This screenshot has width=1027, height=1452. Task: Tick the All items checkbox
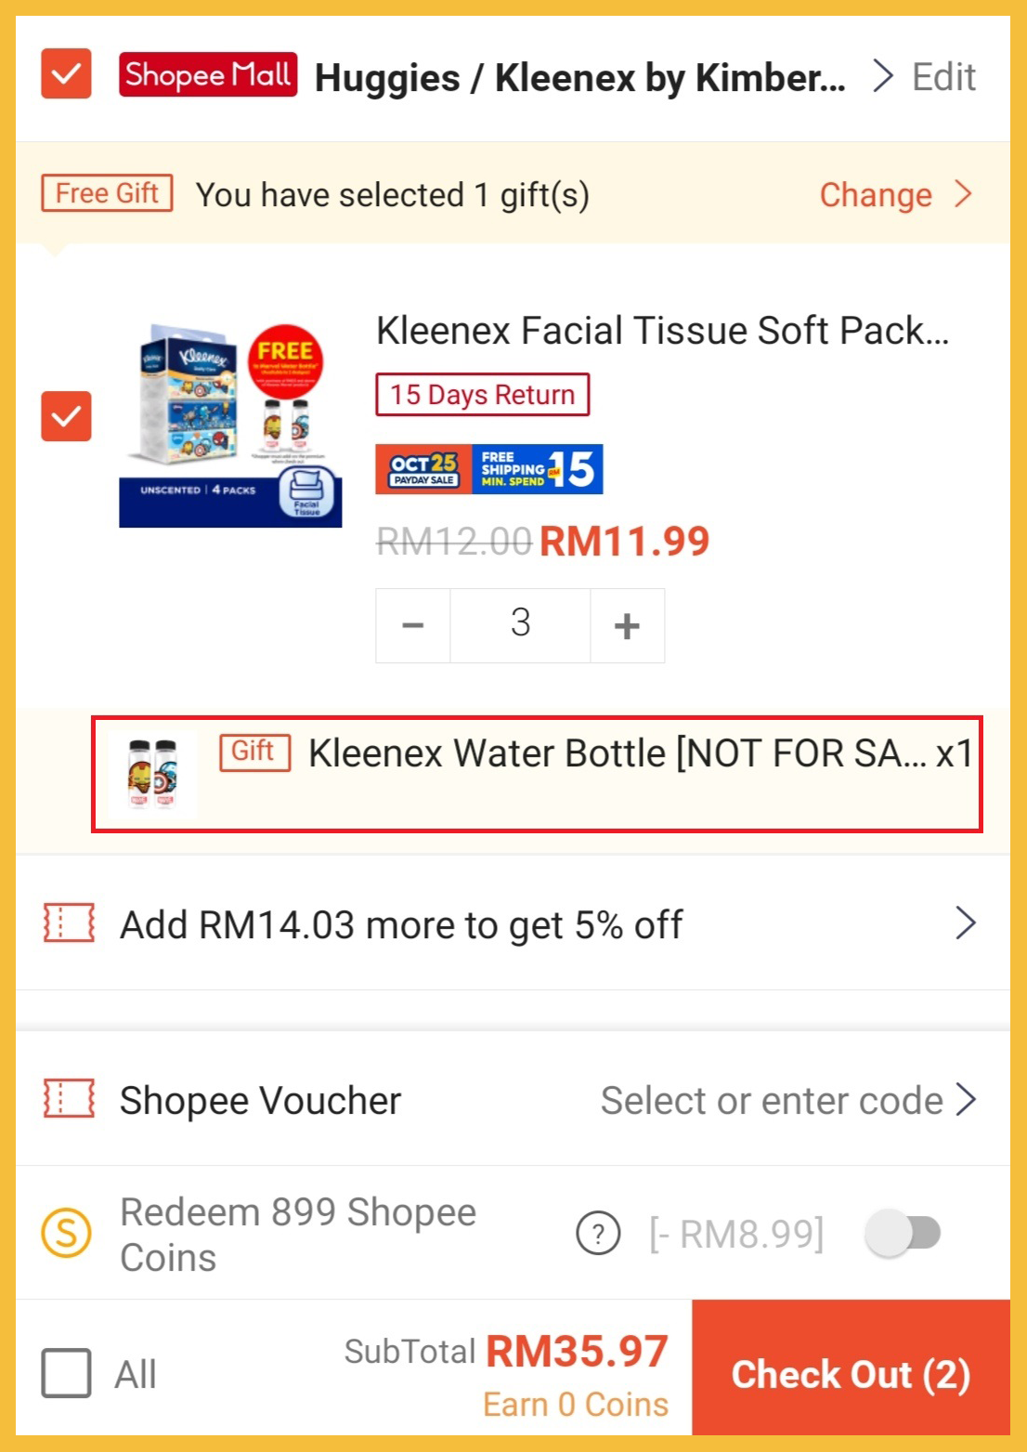tap(66, 1373)
